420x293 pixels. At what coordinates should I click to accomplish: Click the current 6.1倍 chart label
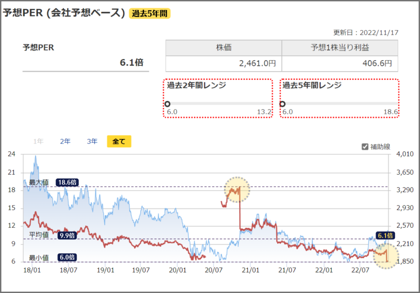pos(385,236)
